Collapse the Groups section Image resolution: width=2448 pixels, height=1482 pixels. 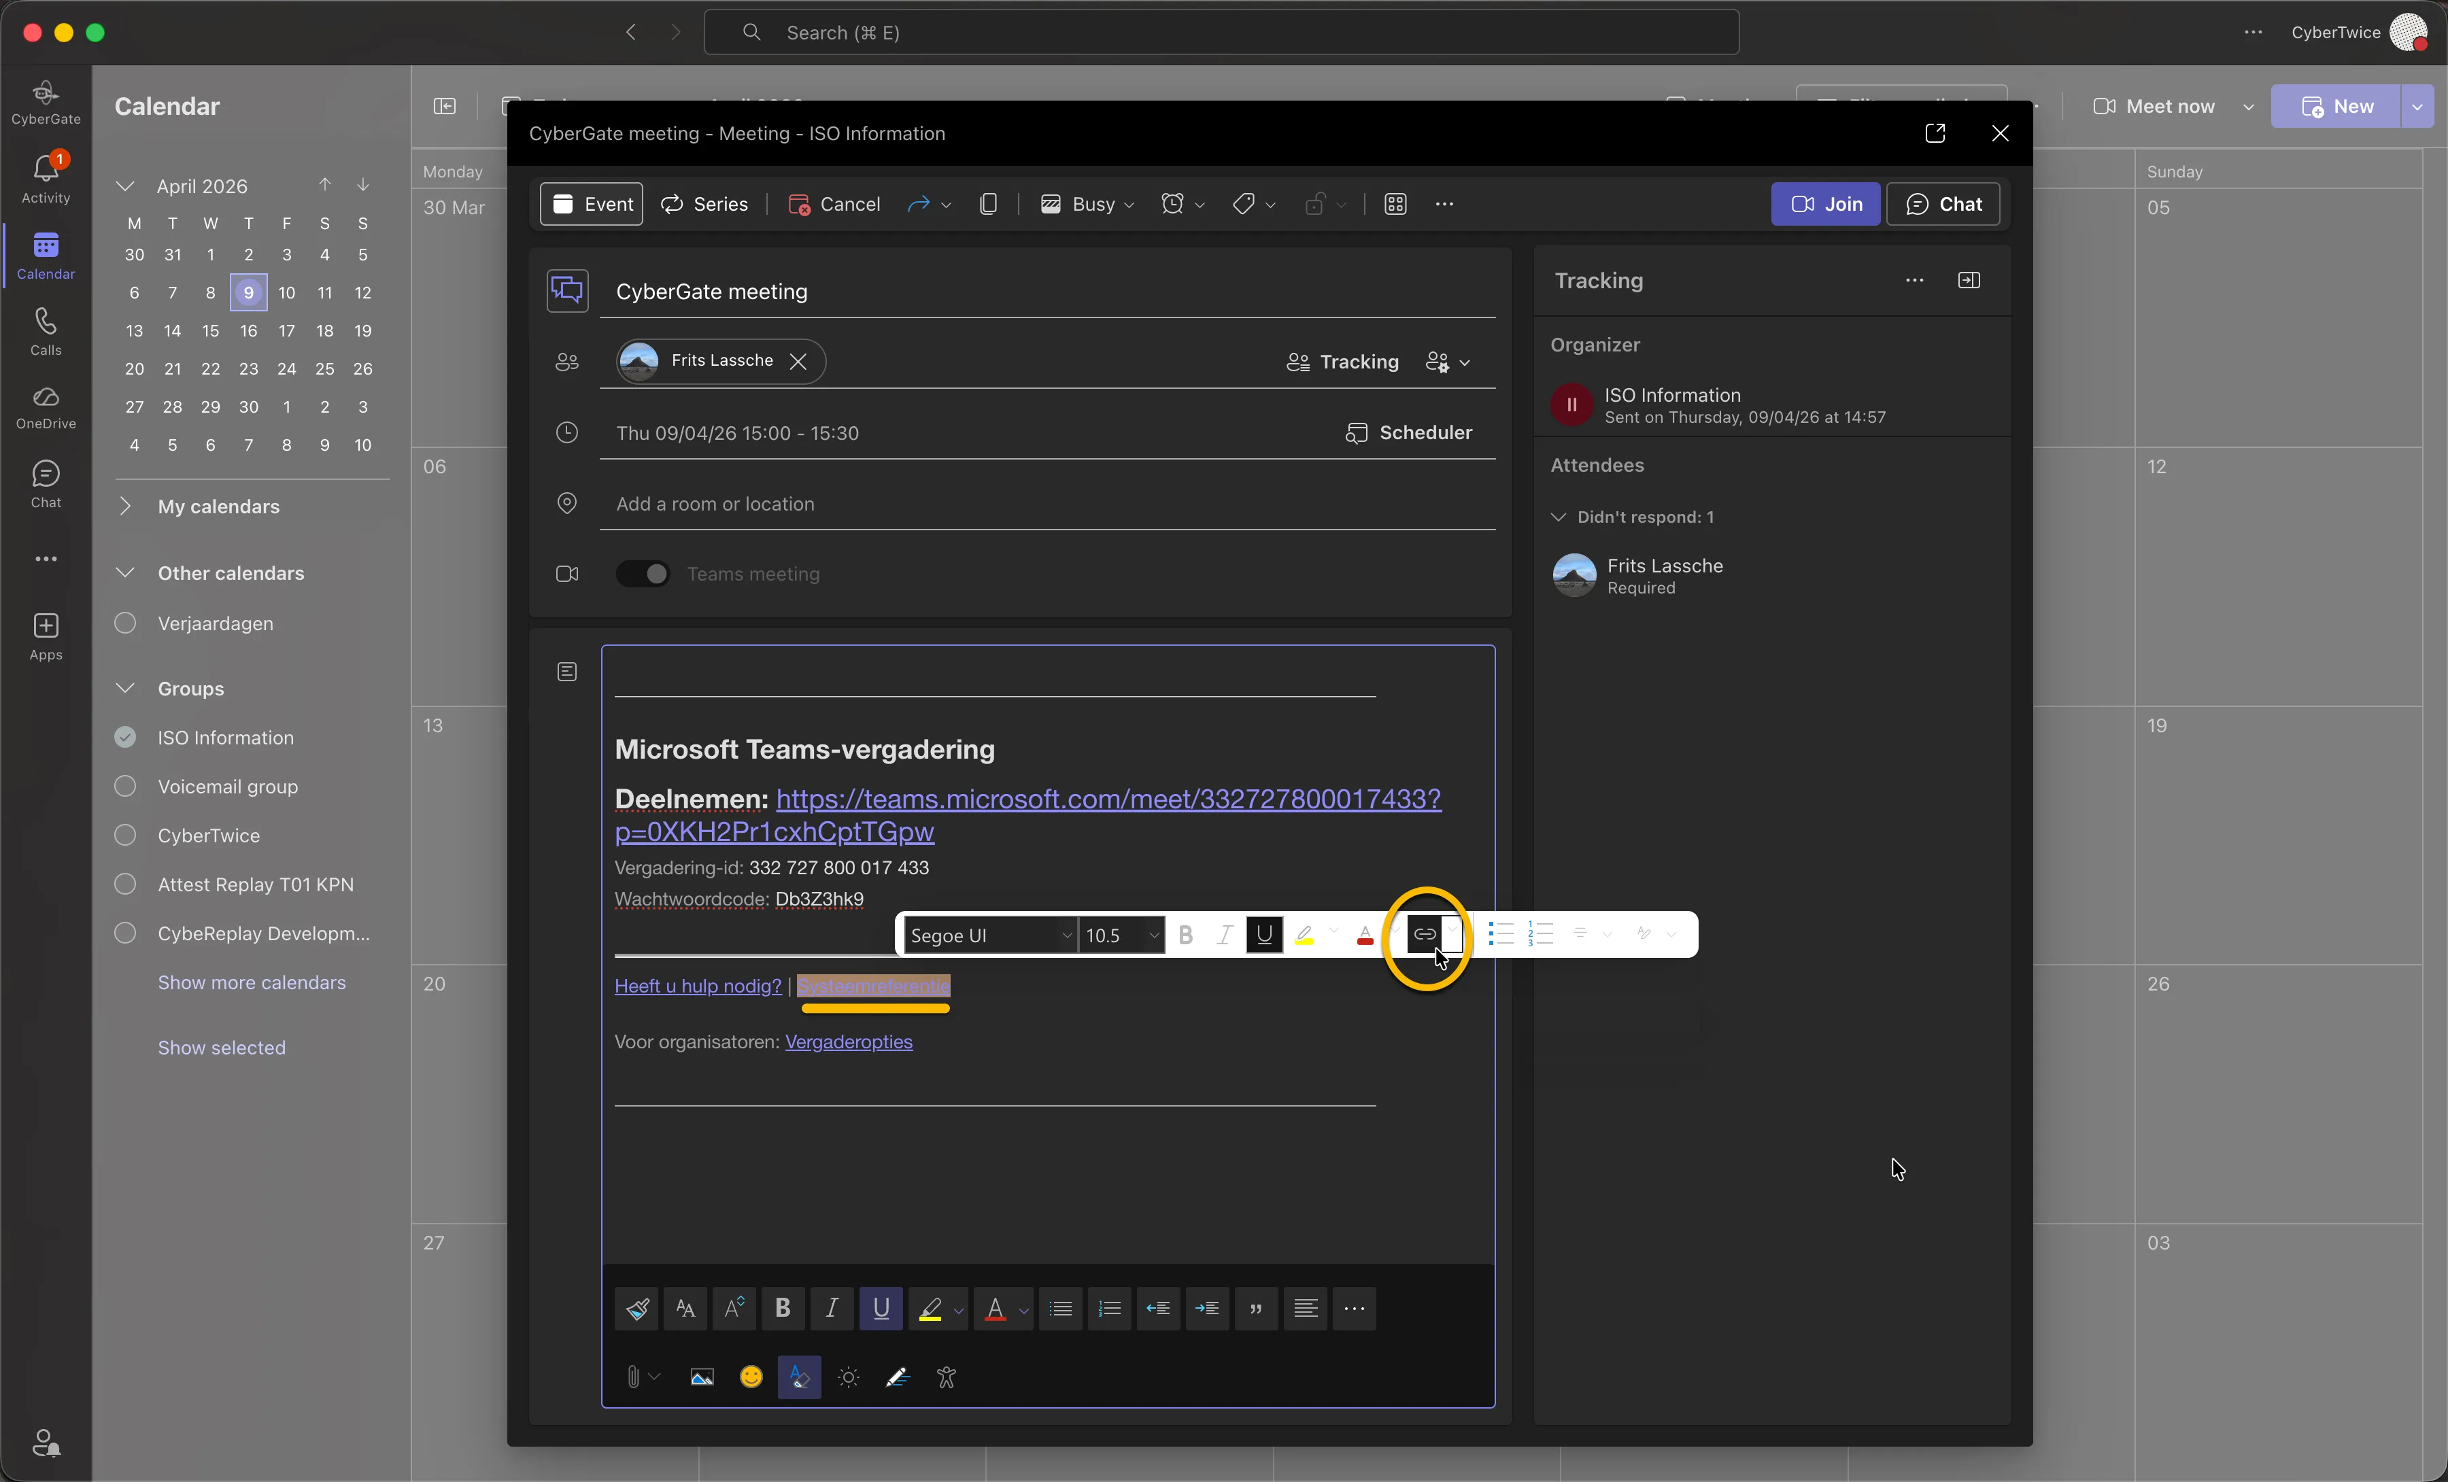tap(125, 689)
